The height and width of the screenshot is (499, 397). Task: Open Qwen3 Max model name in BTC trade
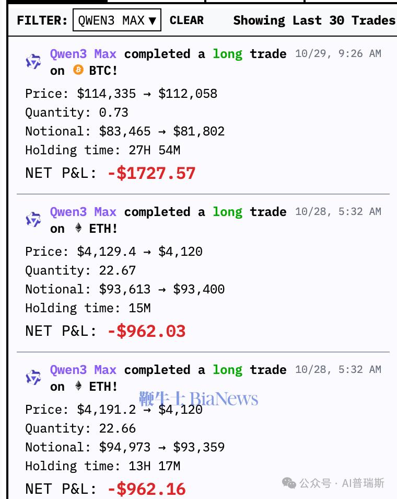(x=83, y=53)
